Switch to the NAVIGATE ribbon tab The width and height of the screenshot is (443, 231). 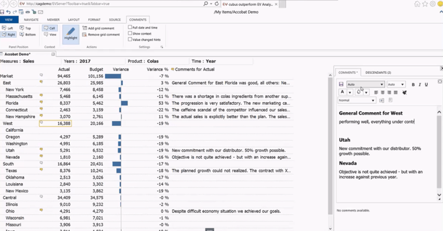click(x=31, y=19)
